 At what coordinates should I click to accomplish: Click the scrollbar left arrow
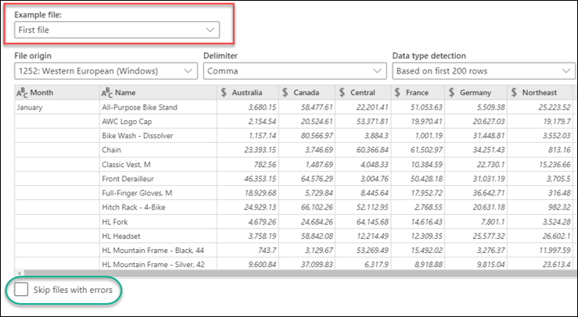pyautogui.click(x=19, y=273)
